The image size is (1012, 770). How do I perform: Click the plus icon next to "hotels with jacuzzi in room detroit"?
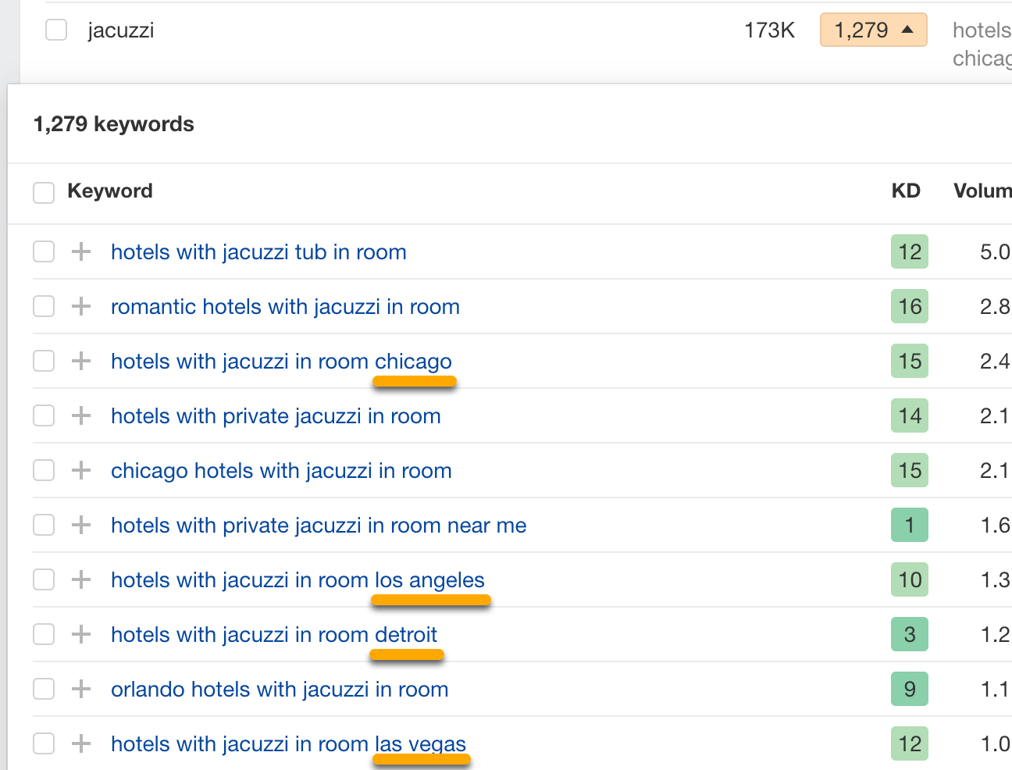(x=80, y=634)
